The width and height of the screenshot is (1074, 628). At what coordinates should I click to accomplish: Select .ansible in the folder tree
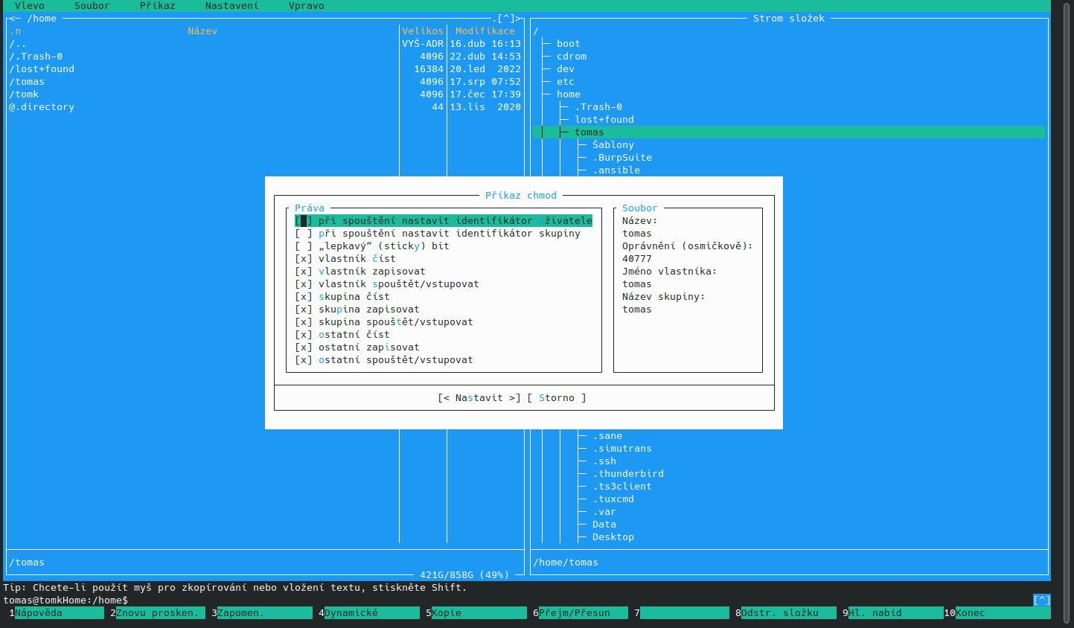coord(616,170)
